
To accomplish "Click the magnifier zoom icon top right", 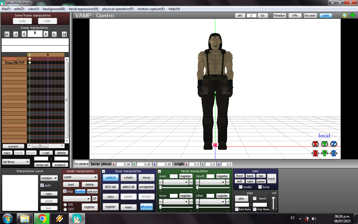I will point(345,15).
